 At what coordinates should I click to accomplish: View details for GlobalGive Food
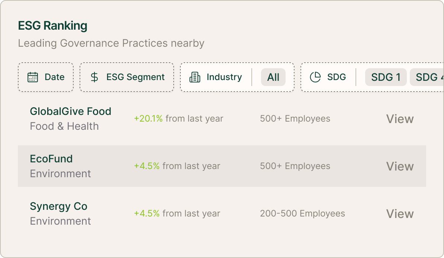click(x=400, y=119)
